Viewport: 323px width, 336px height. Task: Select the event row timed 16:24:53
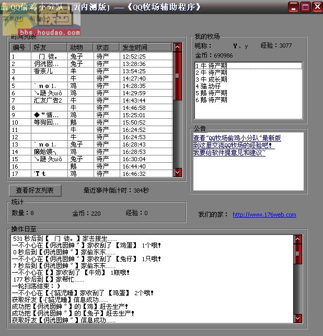click(x=91, y=137)
